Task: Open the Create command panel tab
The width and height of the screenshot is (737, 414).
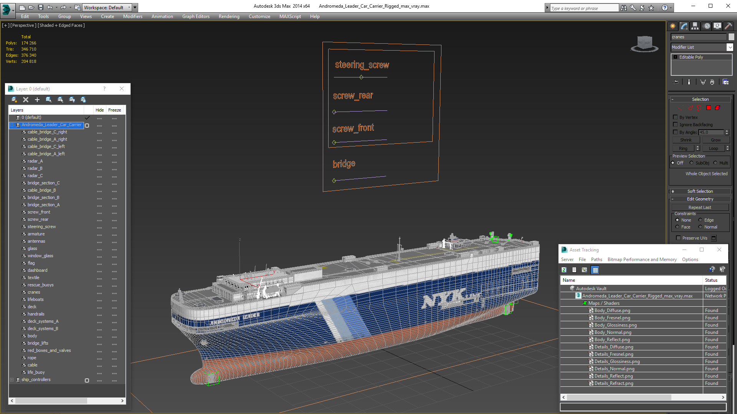Action: click(x=673, y=26)
